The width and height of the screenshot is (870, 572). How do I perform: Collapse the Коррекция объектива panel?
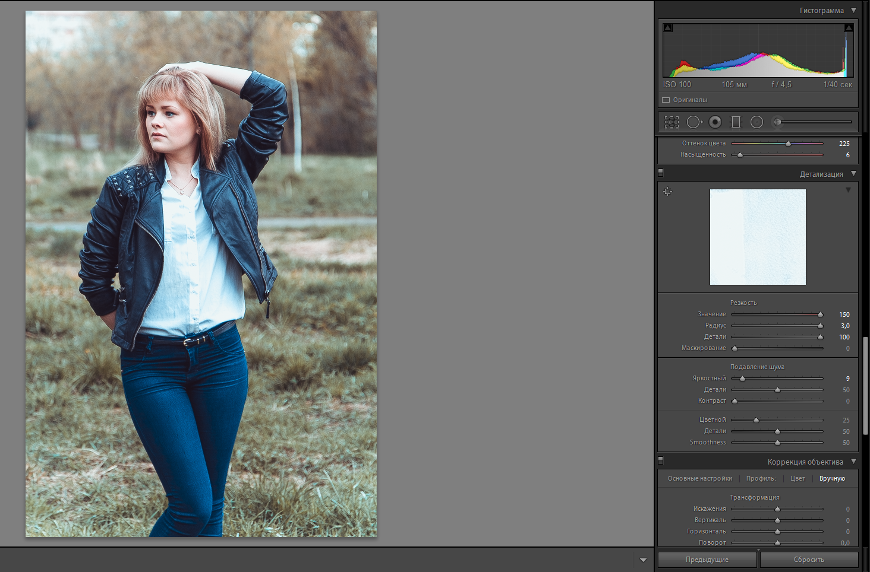(853, 461)
